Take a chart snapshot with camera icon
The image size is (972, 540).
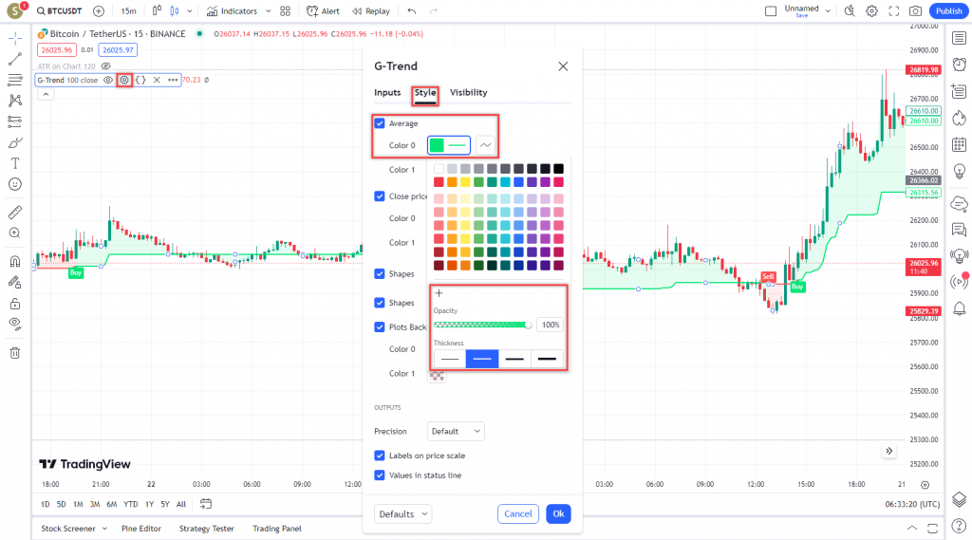[x=915, y=11]
